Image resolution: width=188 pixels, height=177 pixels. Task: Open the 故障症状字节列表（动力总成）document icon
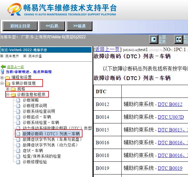(x=18, y=145)
